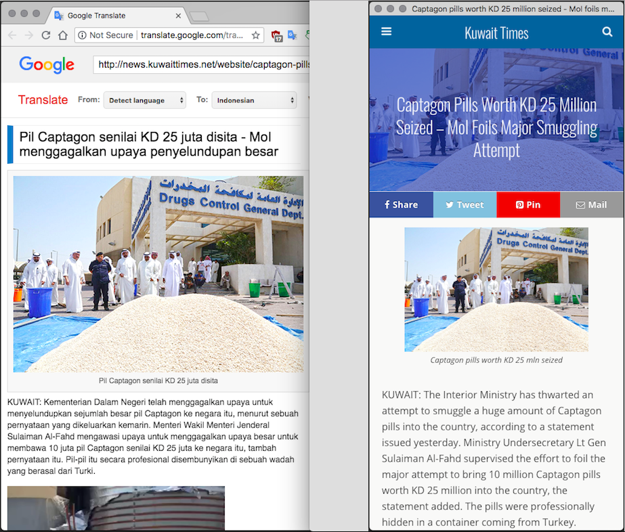Pin the article on Pinterest
Image resolution: width=625 pixels, height=532 pixels.
[x=528, y=204]
